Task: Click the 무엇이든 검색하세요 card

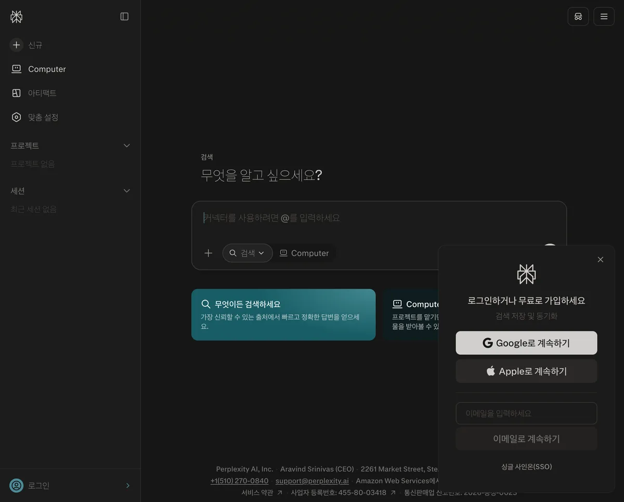Action: pyautogui.click(x=283, y=315)
